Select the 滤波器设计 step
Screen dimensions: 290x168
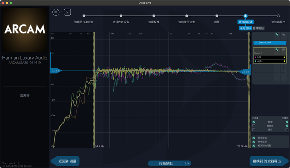point(245,22)
